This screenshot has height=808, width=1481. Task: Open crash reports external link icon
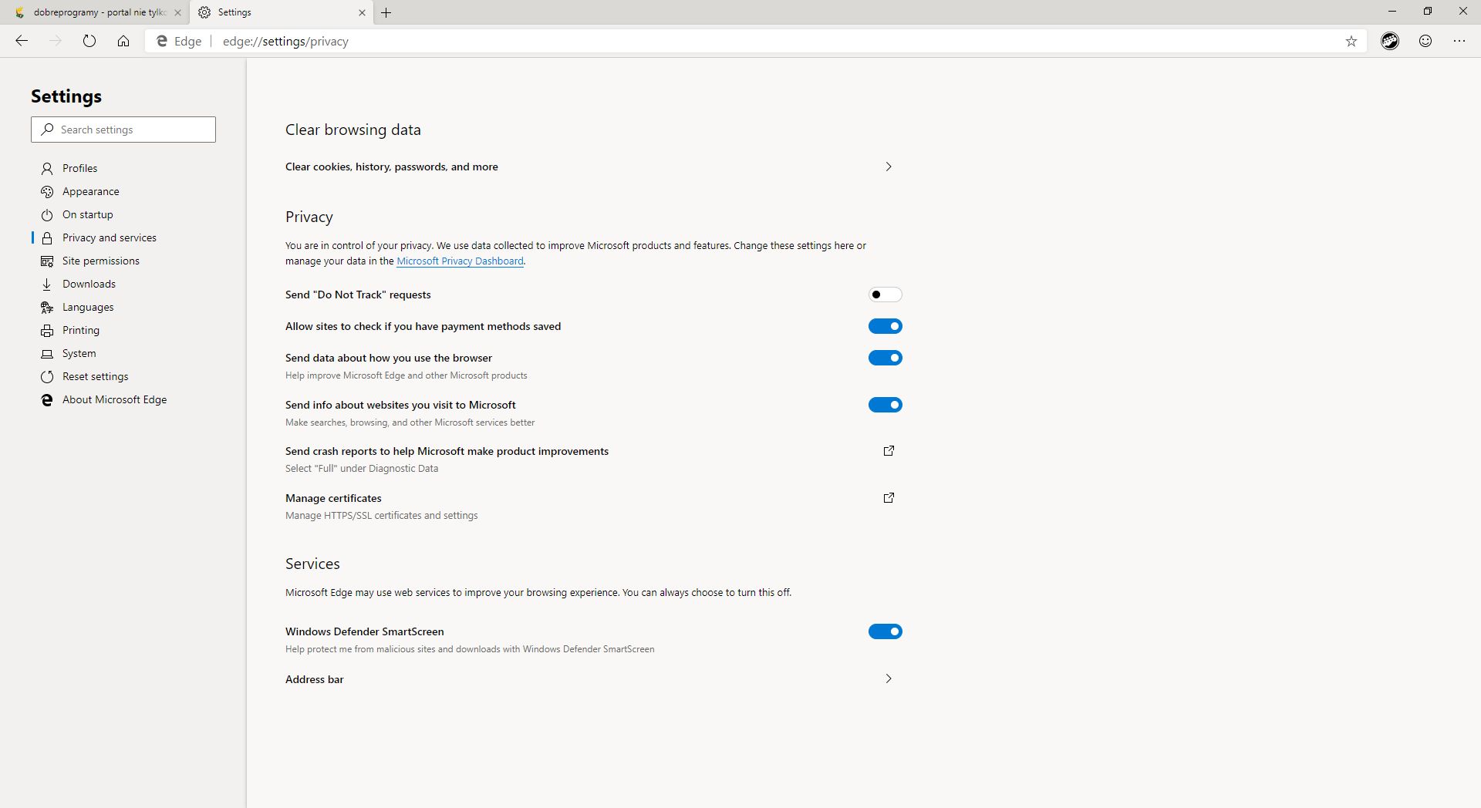click(x=889, y=451)
